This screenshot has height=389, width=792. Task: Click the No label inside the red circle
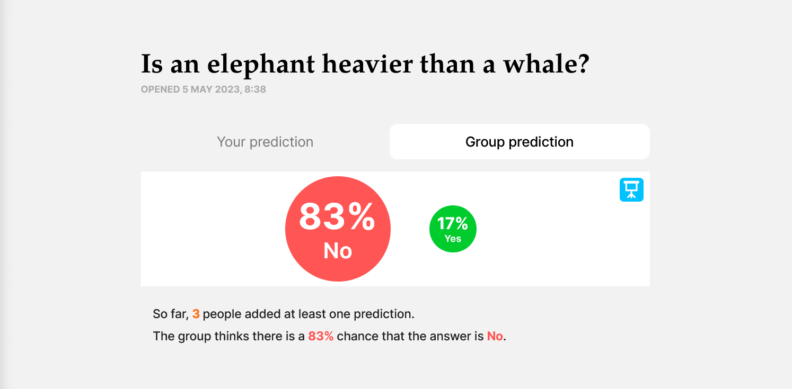pos(338,251)
